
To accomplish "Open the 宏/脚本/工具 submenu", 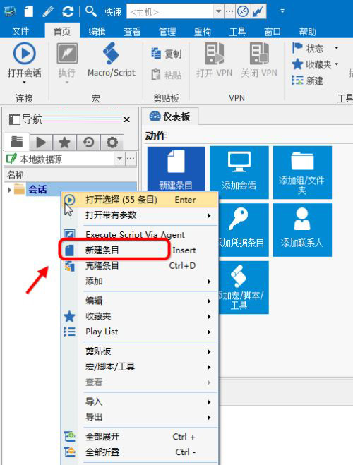I will [140, 366].
